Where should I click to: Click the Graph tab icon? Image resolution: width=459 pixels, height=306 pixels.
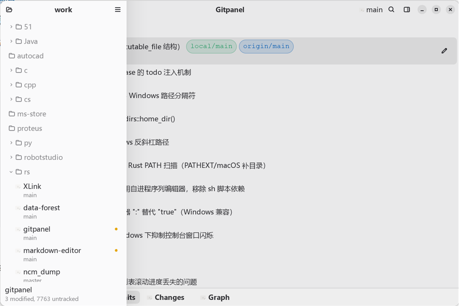click(x=203, y=297)
